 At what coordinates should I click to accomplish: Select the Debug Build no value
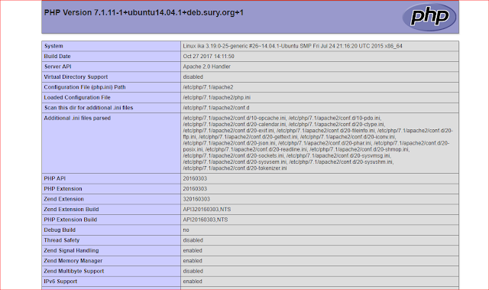[x=186, y=230]
